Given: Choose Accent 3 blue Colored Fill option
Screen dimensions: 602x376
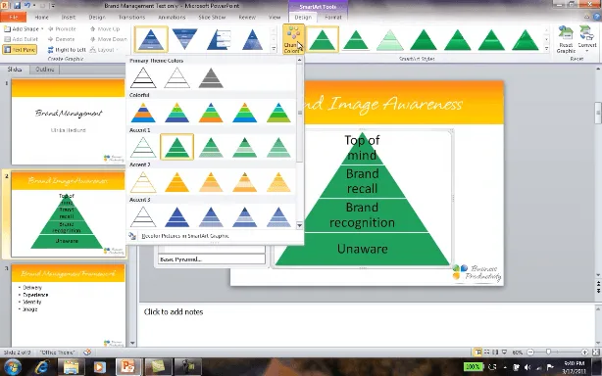Looking at the screenshot, I should [177, 217].
